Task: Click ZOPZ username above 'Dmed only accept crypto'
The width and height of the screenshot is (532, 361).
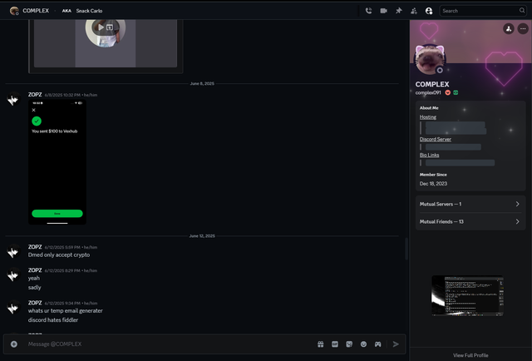Action: click(x=35, y=247)
